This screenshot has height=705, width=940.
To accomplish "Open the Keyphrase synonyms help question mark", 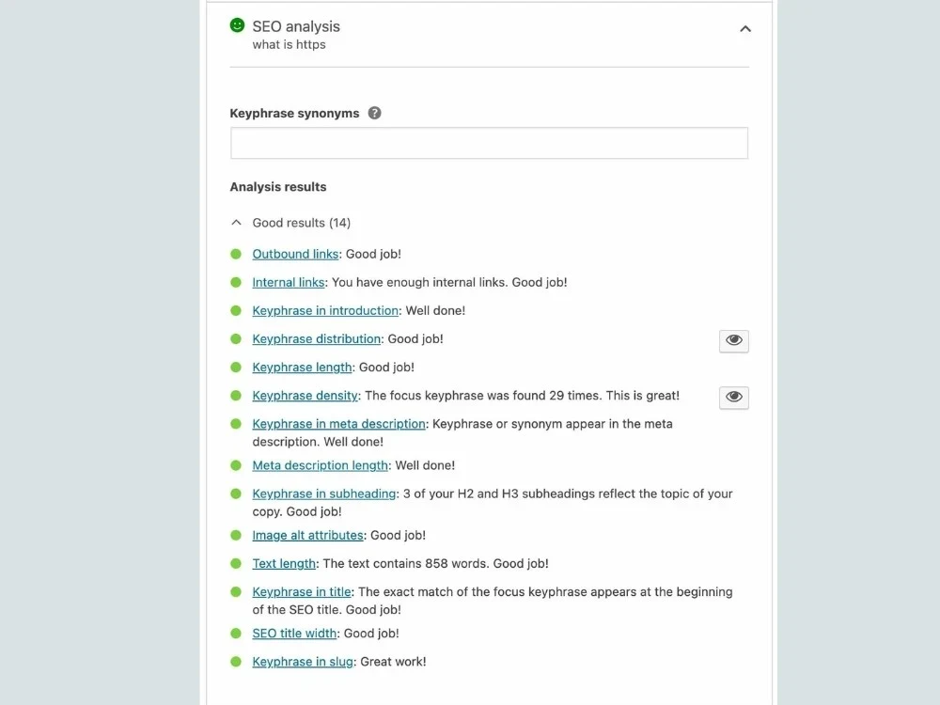I will point(374,113).
